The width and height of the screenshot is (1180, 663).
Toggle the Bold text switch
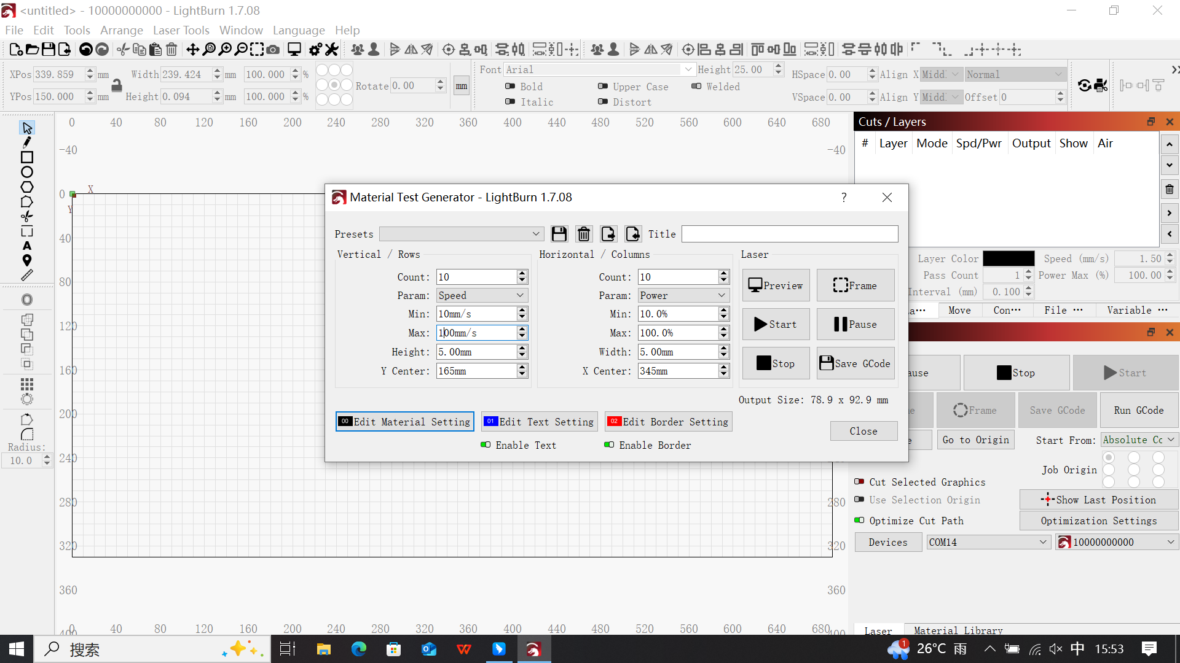(x=510, y=86)
